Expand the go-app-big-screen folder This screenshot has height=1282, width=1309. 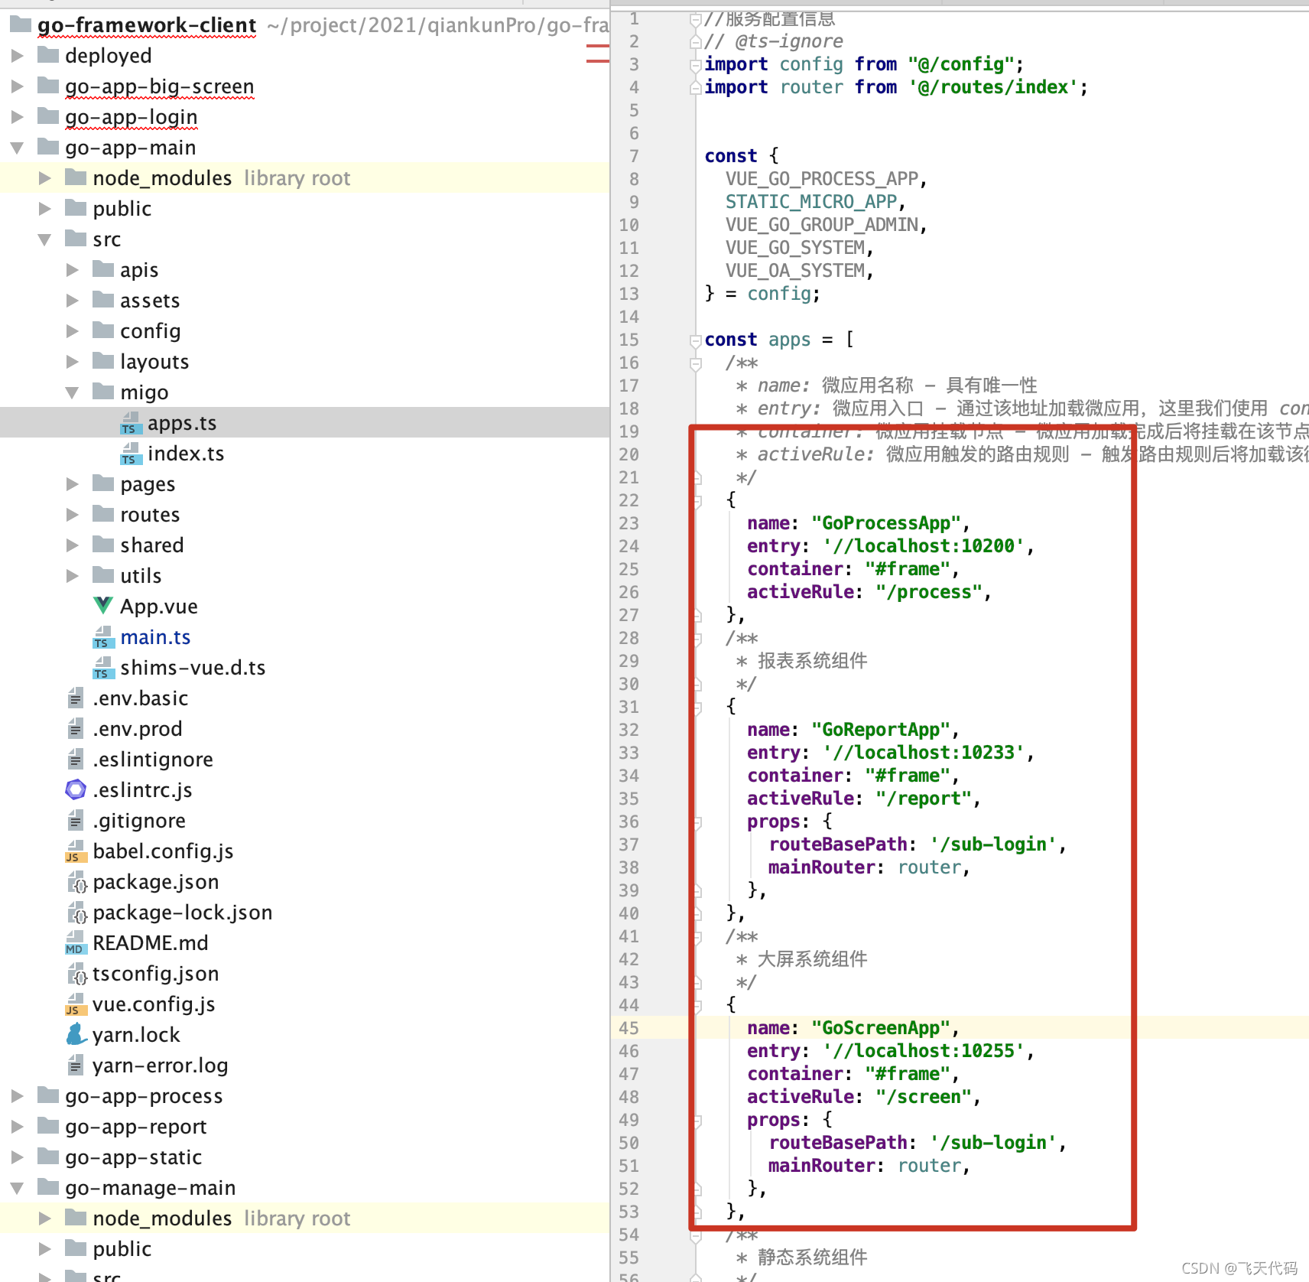coord(17,86)
